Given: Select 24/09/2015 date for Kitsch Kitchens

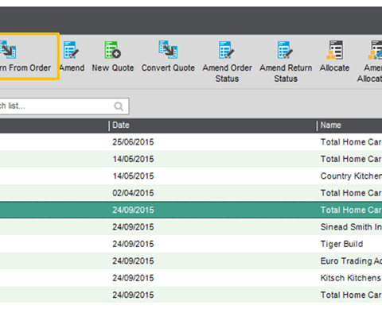Looking at the screenshot, I should pos(133,278).
